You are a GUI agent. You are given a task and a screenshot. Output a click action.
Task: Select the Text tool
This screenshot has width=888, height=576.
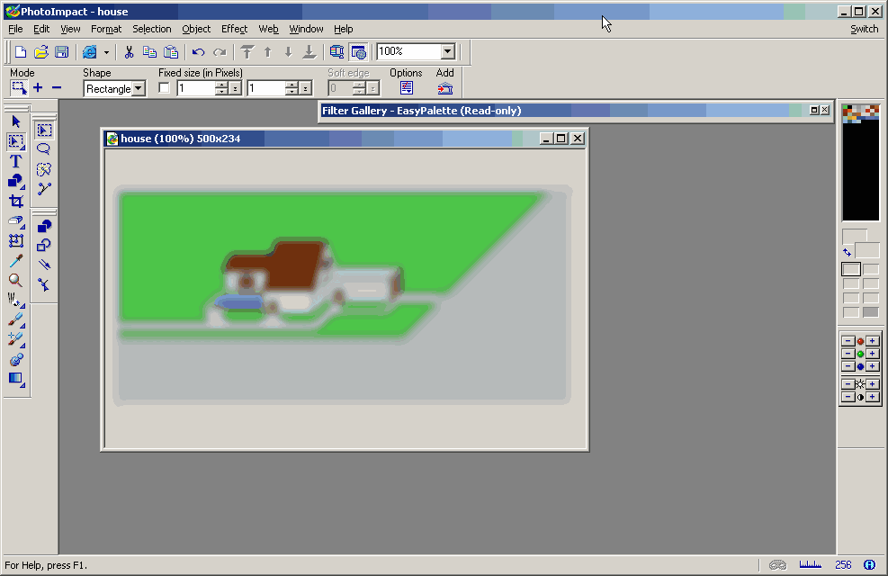[x=16, y=161]
